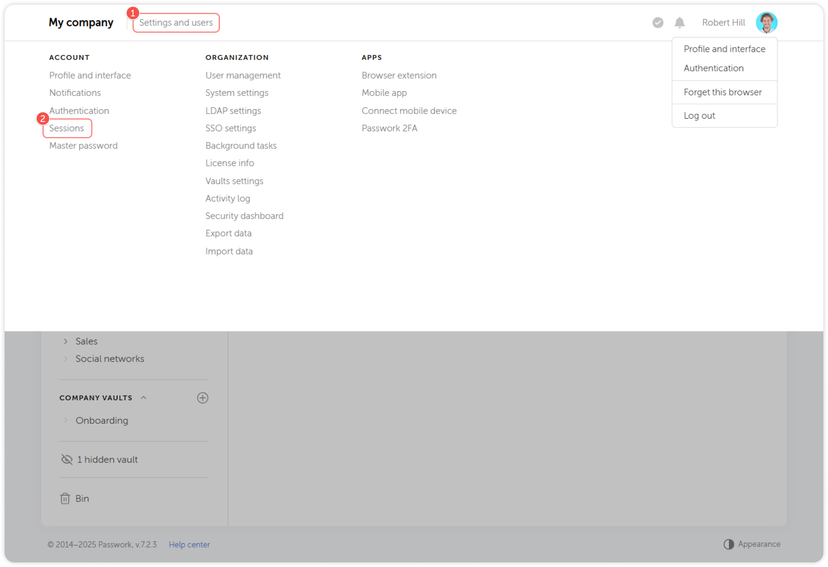Select the Social networks vault
The image size is (828, 567).
[x=110, y=359]
